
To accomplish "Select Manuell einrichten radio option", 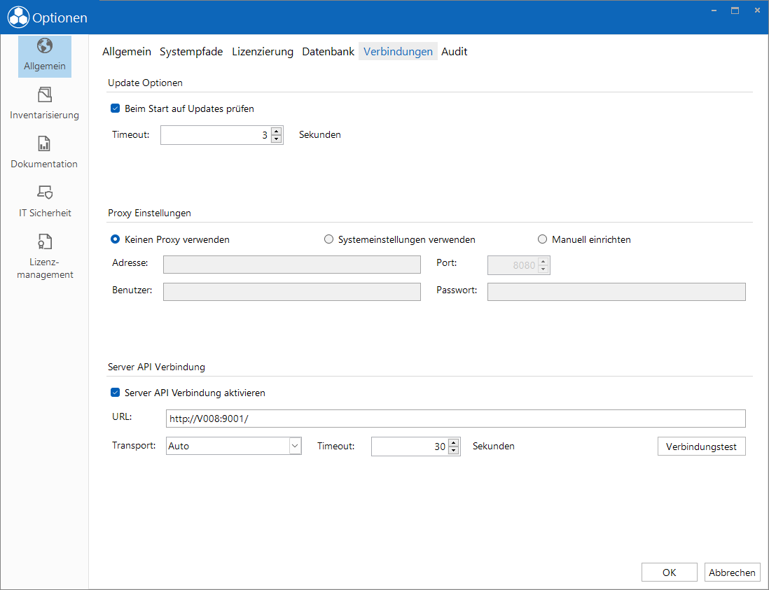I will 542,239.
